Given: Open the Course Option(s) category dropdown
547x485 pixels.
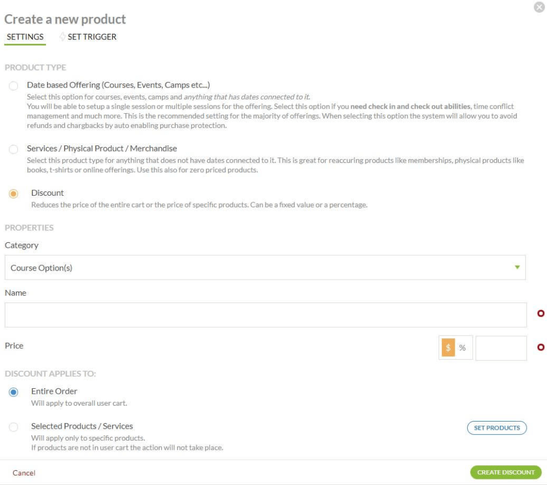Looking at the screenshot, I should coord(265,268).
